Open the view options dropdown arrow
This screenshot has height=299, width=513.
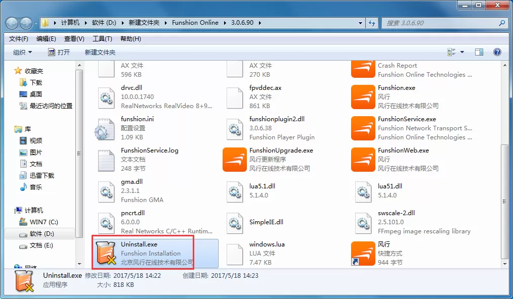pos(462,52)
